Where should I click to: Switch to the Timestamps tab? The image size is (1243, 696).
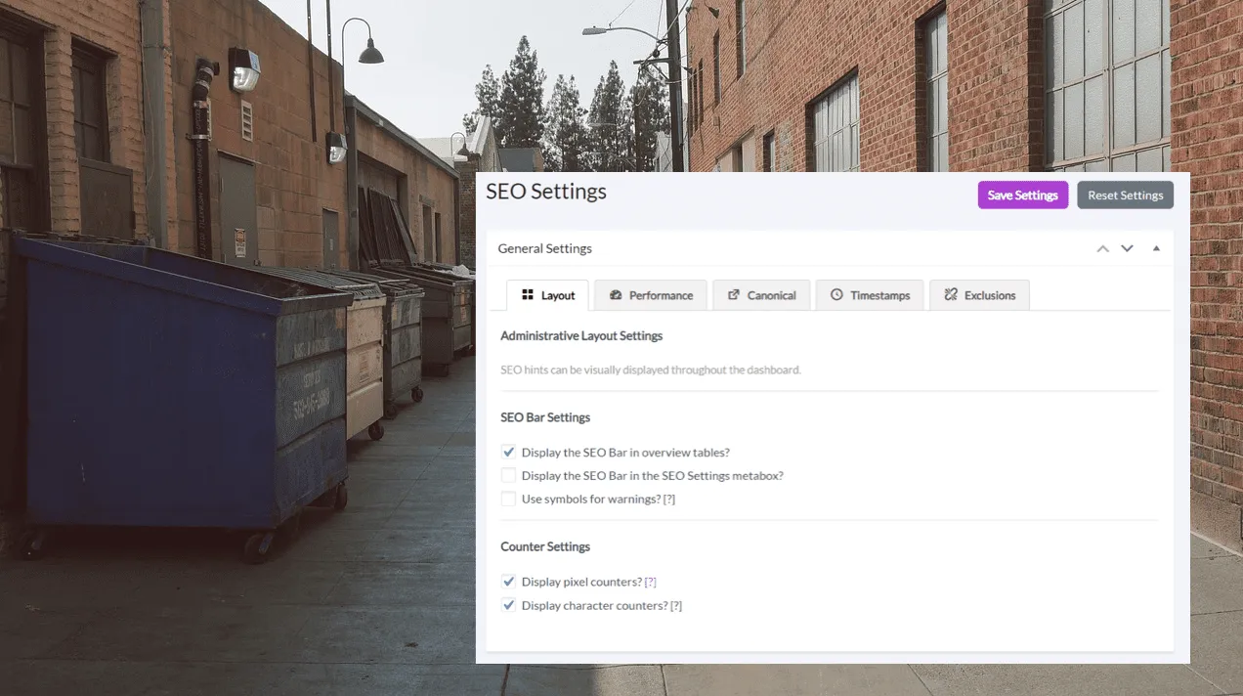tap(870, 294)
